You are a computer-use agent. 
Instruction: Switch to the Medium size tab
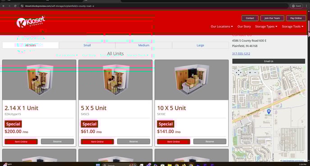coord(144,45)
